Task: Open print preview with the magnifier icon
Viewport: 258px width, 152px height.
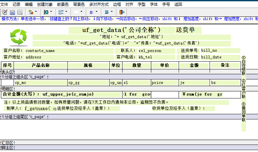Action: point(20,12)
